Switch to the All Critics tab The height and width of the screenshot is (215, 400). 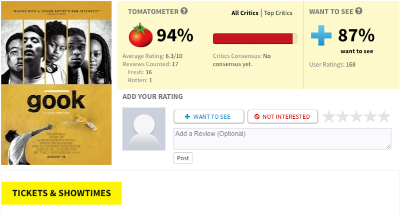click(245, 13)
